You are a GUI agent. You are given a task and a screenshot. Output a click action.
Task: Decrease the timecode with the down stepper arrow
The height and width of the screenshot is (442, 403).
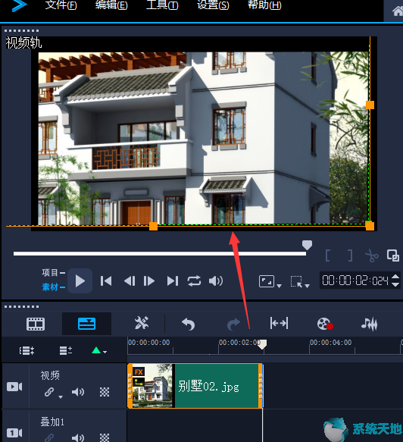pyautogui.click(x=395, y=284)
